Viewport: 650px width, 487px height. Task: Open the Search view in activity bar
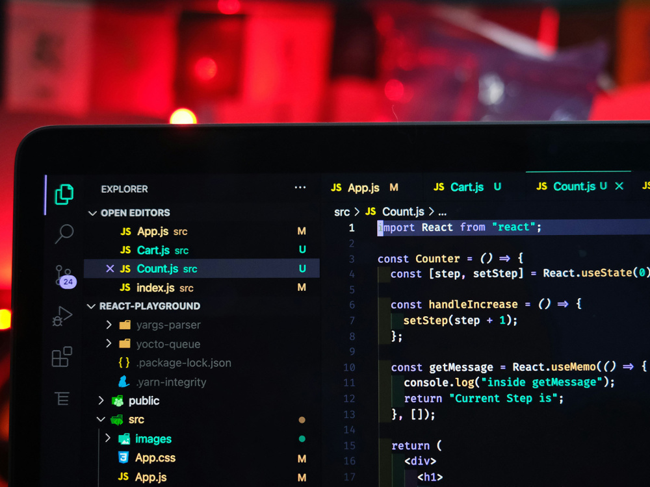[x=64, y=234]
